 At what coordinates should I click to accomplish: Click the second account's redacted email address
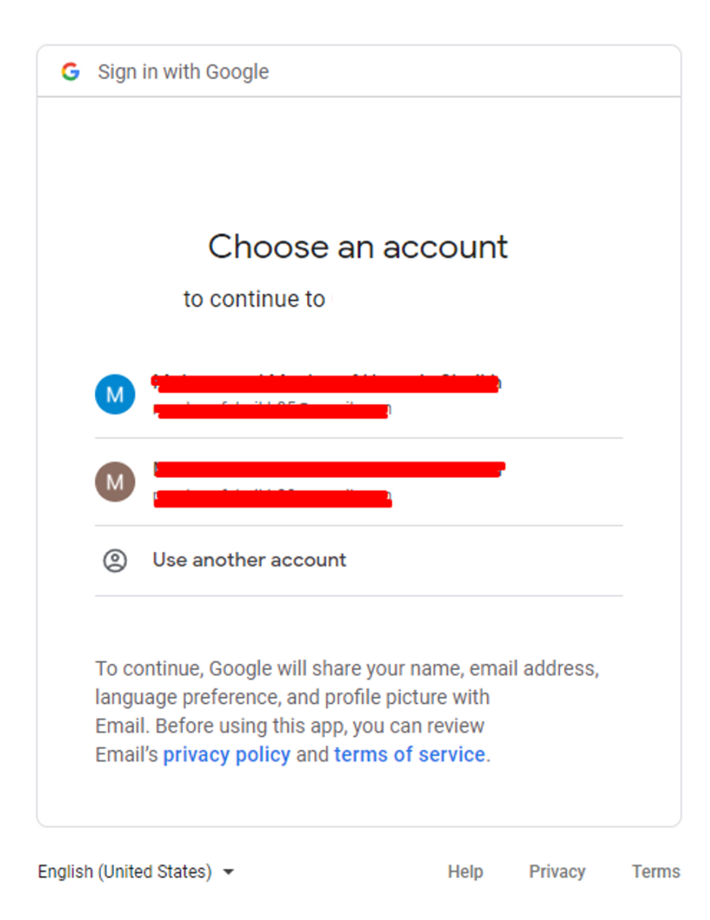coord(272,498)
